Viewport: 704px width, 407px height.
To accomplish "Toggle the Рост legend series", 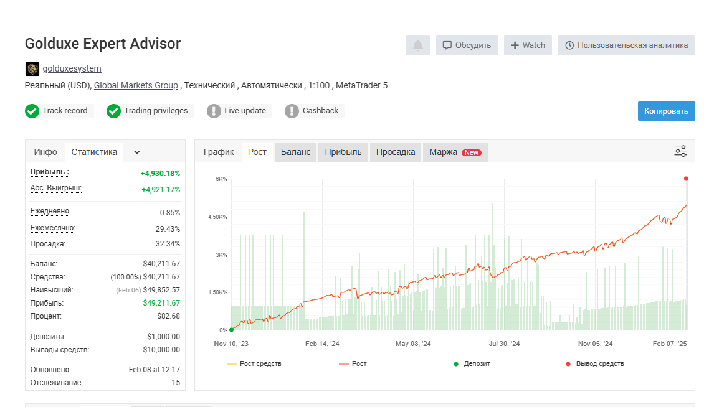I will (x=353, y=363).
